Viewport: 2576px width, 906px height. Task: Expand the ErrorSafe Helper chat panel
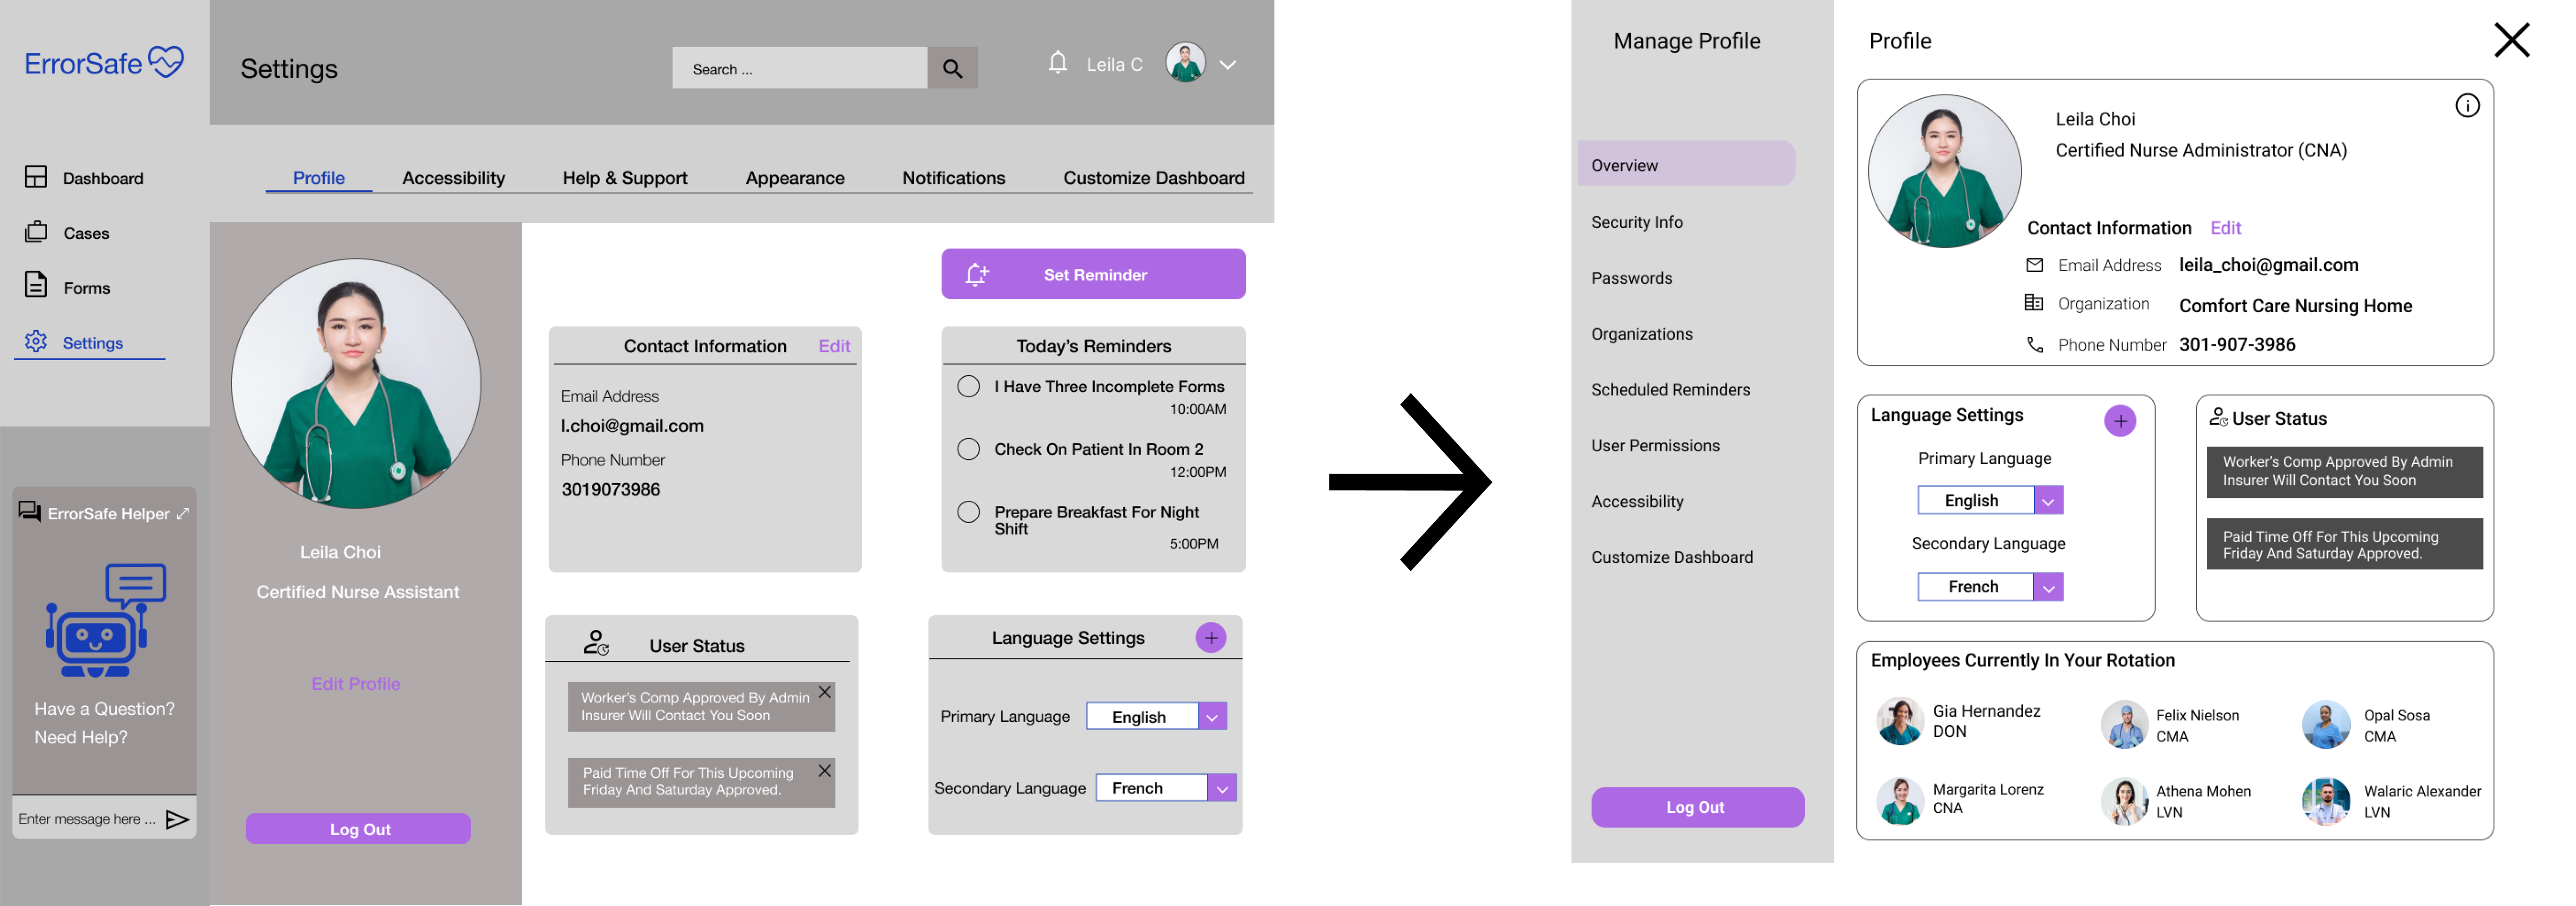click(182, 514)
